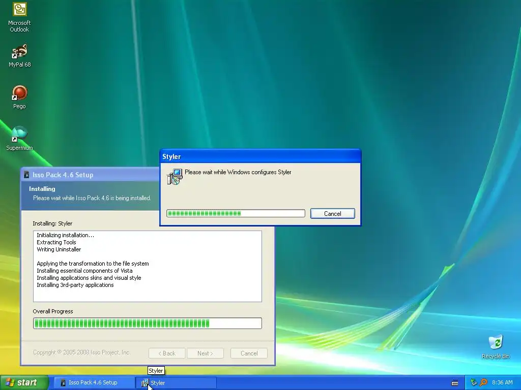Select the Recycle Bin icon
521x390 pixels.
point(496,347)
